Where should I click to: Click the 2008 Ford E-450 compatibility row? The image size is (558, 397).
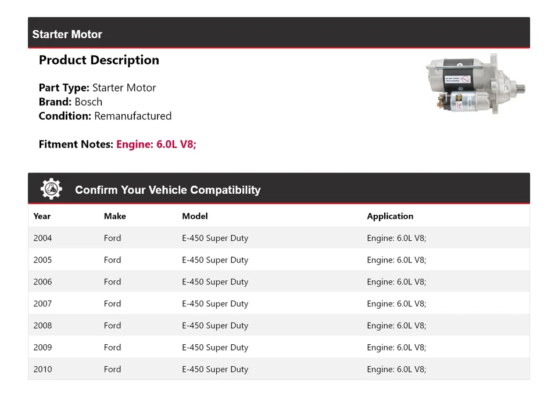coord(279,325)
